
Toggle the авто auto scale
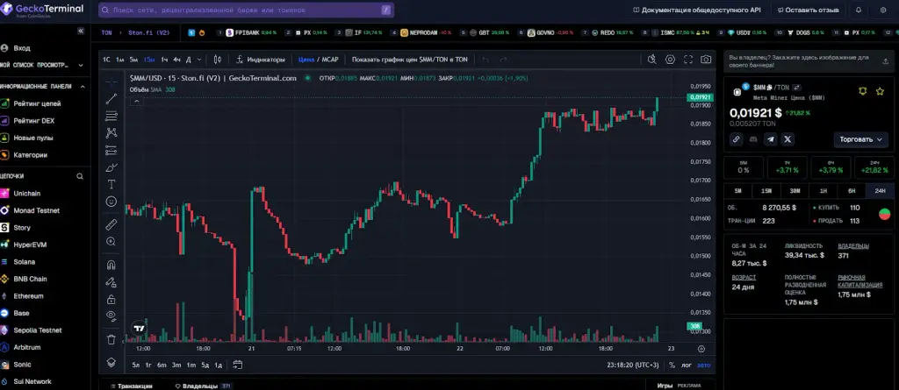click(704, 365)
